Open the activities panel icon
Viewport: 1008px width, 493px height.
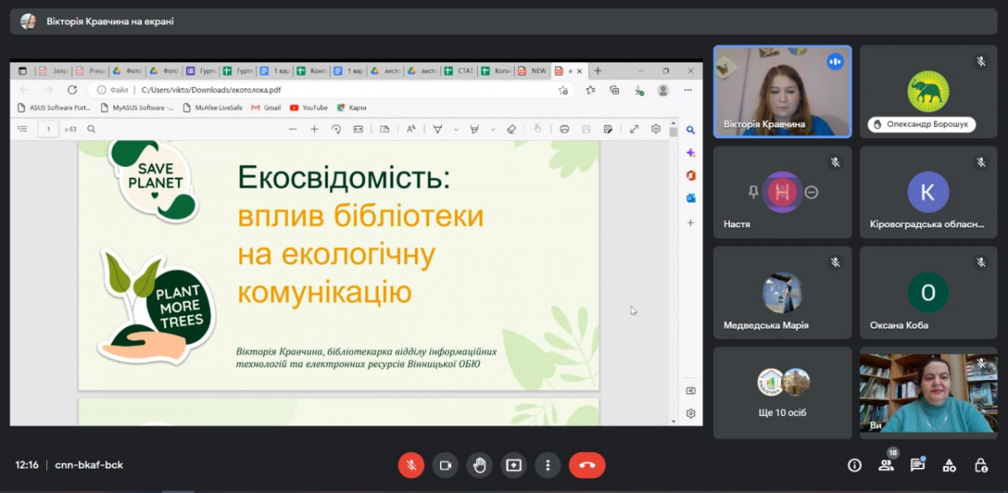pos(949,465)
